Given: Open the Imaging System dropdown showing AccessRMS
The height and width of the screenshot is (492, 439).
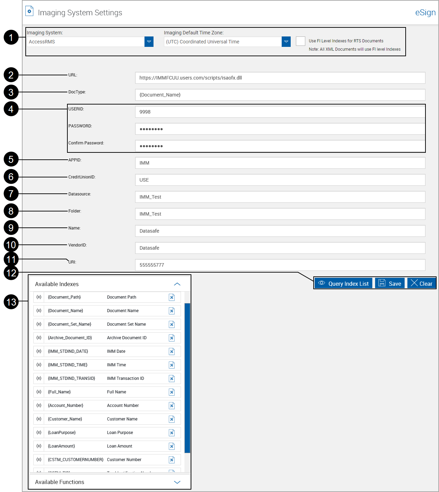Looking at the screenshot, I should point(149,41).
